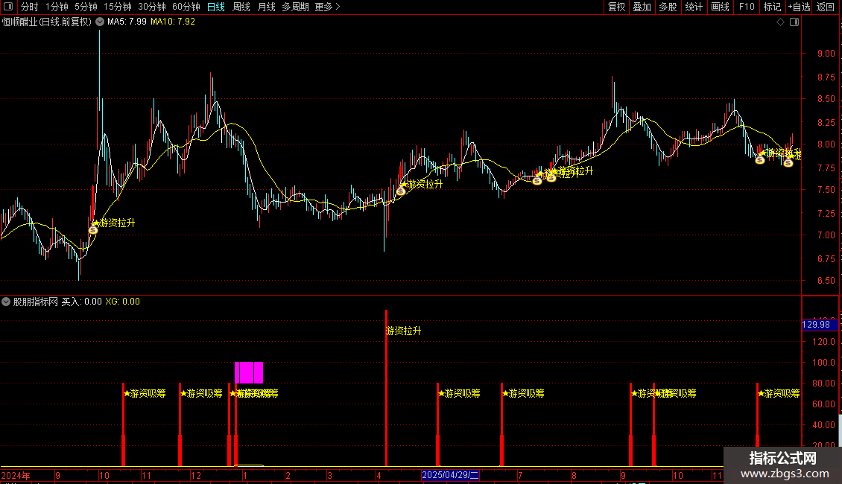Click the 恒顺醋业(日线.前复权) chart title
Image resolution: width=842 pixels, height=484 pixels.
tap(47, 22)
